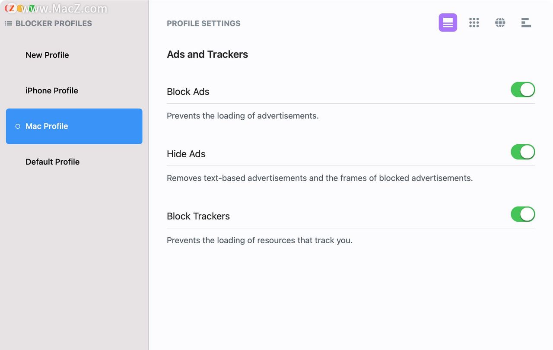Click the Ads and Trackers heading
553x350 pixels.
207,54
